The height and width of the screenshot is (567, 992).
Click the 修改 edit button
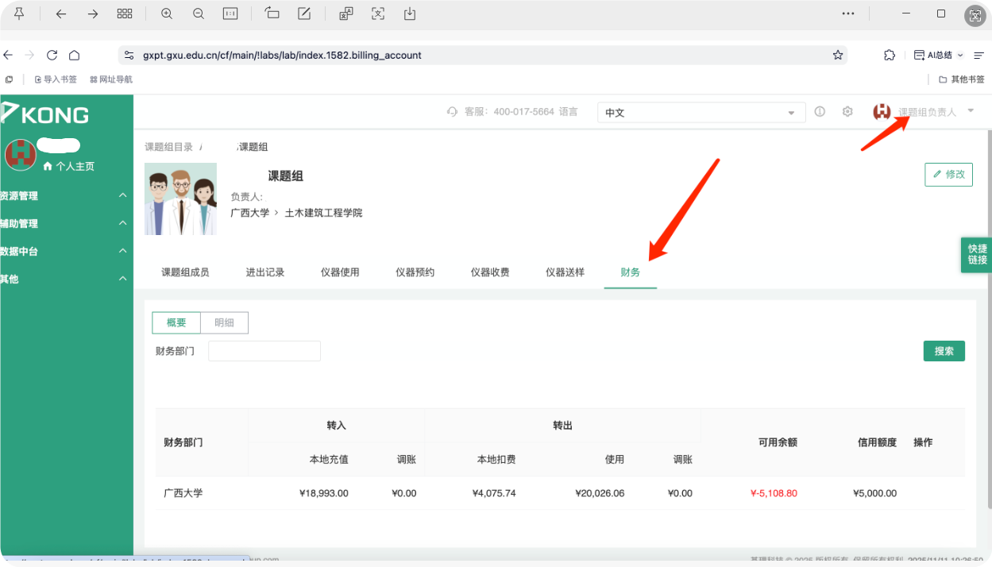click(948, 174)
